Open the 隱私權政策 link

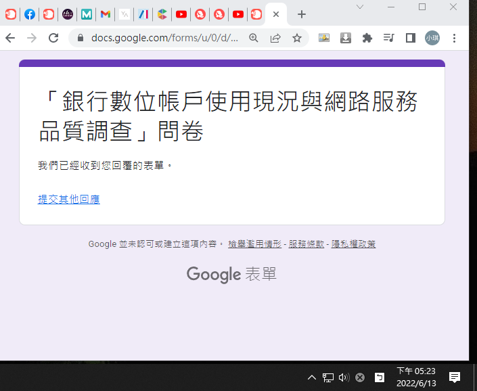(x=353, y=244)
